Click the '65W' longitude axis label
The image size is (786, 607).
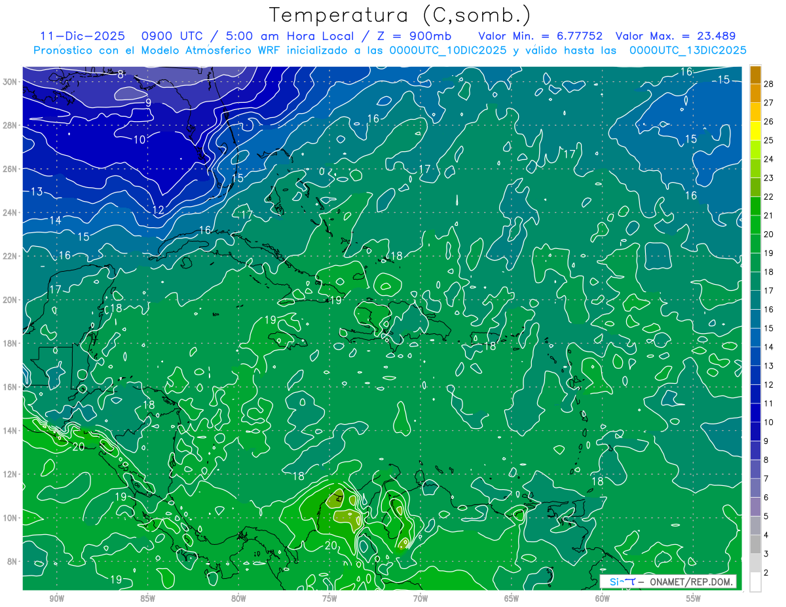coord(512,598)
